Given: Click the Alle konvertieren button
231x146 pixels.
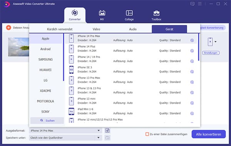Looking at the screenshot, I should pos(209,134).
